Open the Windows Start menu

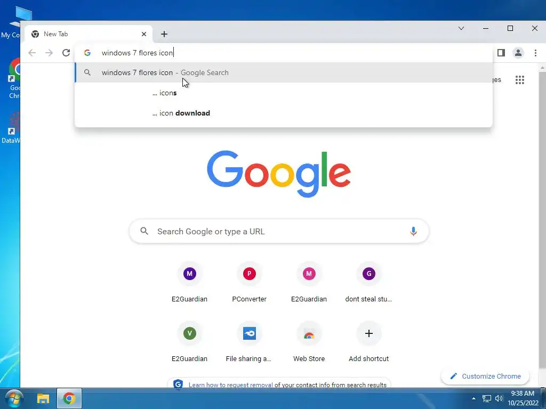pos(14,398)
